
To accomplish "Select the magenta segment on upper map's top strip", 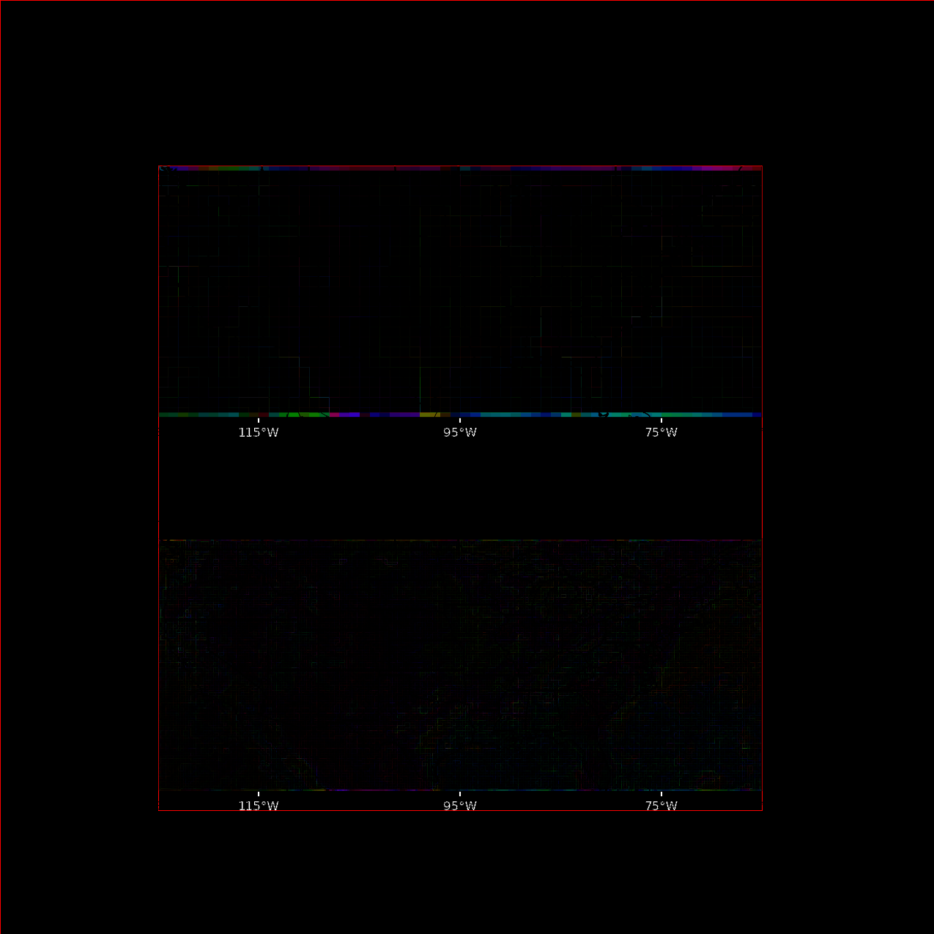I will tap(722, 168).
